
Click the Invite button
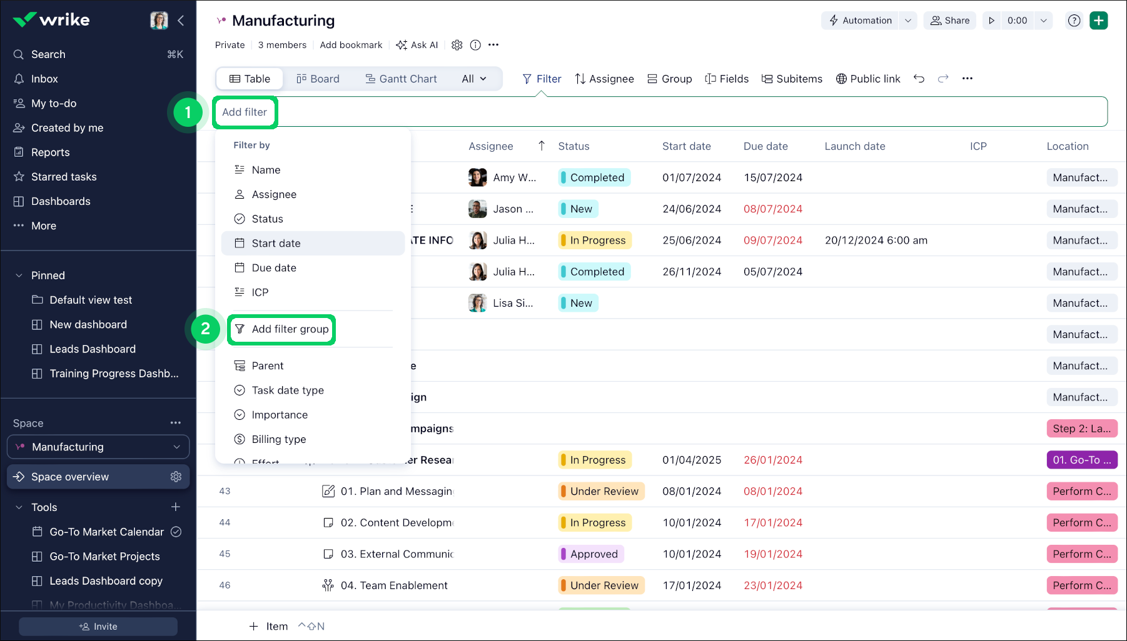coord(98,626)
